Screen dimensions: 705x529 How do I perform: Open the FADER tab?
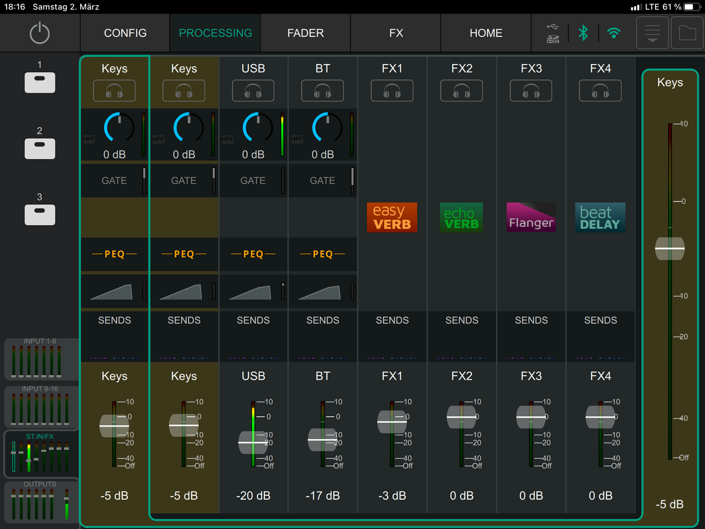tap(305, 33)
